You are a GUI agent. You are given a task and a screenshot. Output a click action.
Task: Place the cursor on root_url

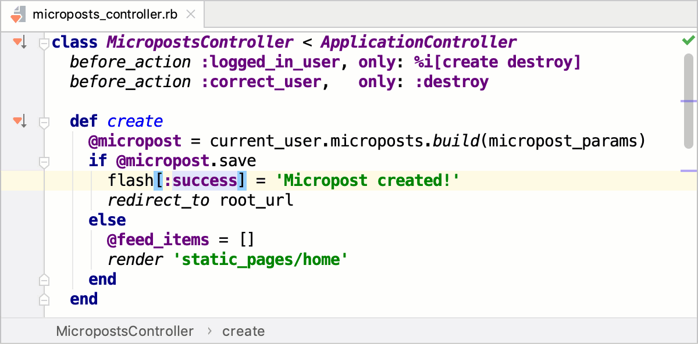click(x=257, y=201)
